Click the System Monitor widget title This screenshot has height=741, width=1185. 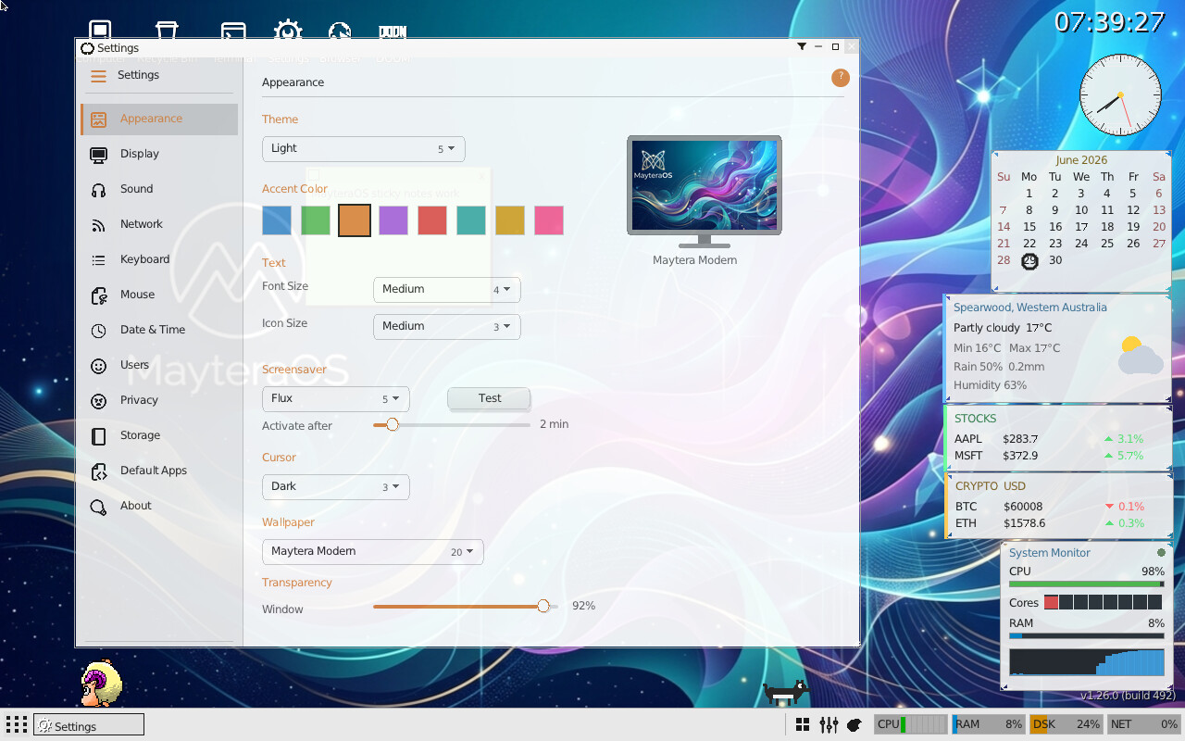[1050, 553]
